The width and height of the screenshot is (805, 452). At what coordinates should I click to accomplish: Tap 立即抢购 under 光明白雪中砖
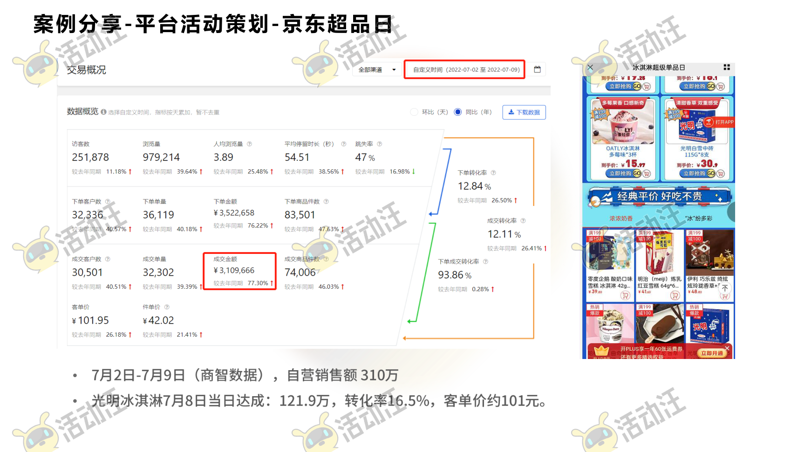[697, 173]
